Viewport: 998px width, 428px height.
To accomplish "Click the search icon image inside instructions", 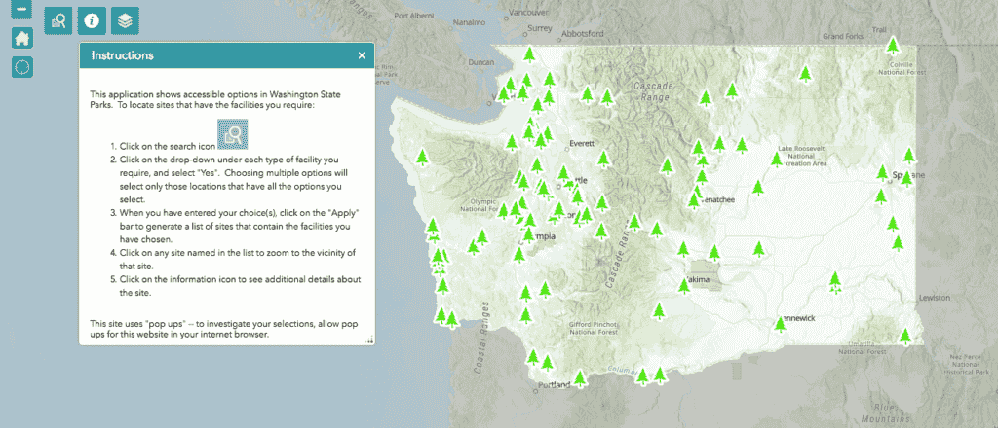I will [x=232, y=134].
